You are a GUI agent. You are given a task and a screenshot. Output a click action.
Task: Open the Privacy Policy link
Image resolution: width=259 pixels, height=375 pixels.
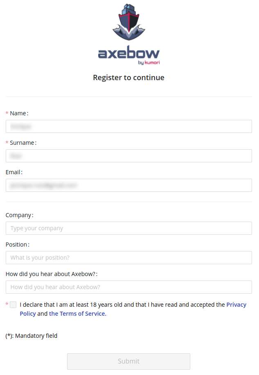click(236, 305)
